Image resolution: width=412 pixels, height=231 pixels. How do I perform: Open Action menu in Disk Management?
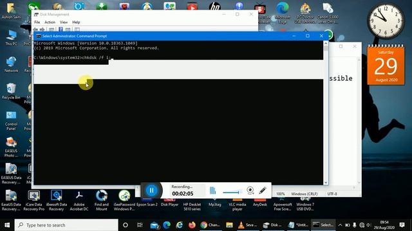[x=50, y=22]
